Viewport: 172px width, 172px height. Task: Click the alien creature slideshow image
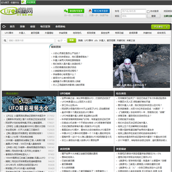pos(141,66)
